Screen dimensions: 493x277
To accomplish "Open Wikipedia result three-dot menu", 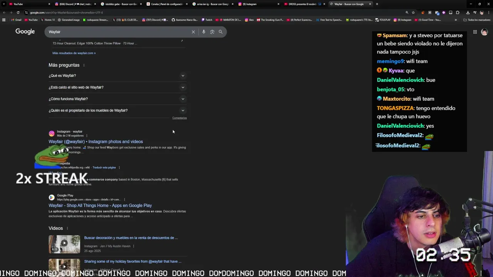I will (119, 167).
